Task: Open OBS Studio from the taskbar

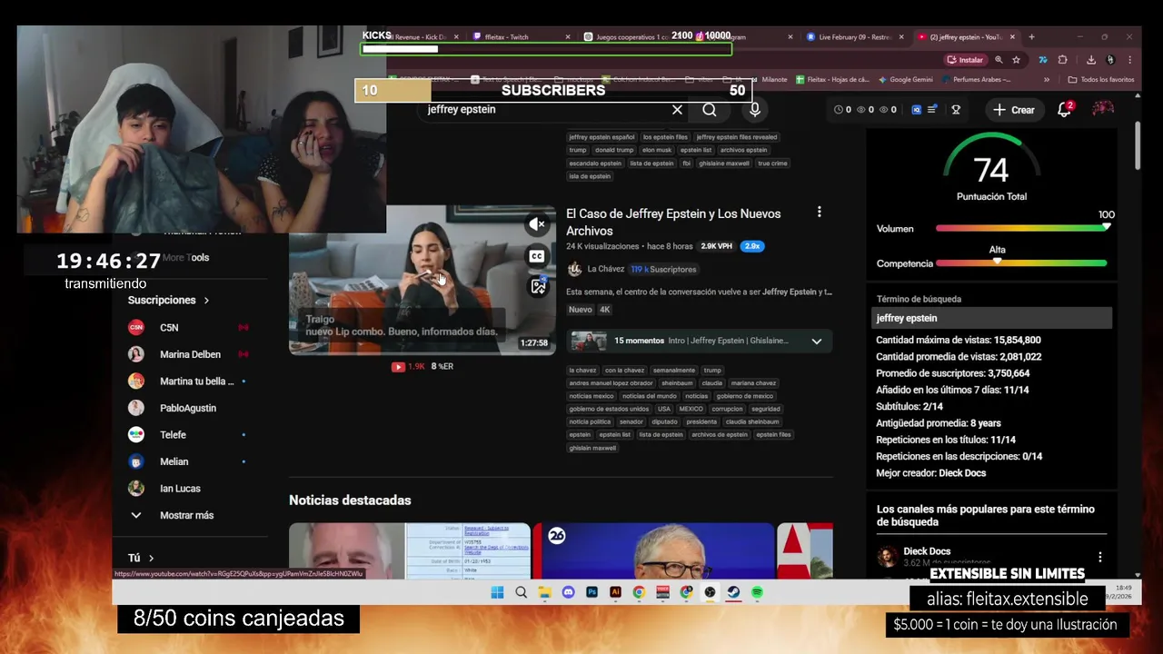Action: (710, 592)
